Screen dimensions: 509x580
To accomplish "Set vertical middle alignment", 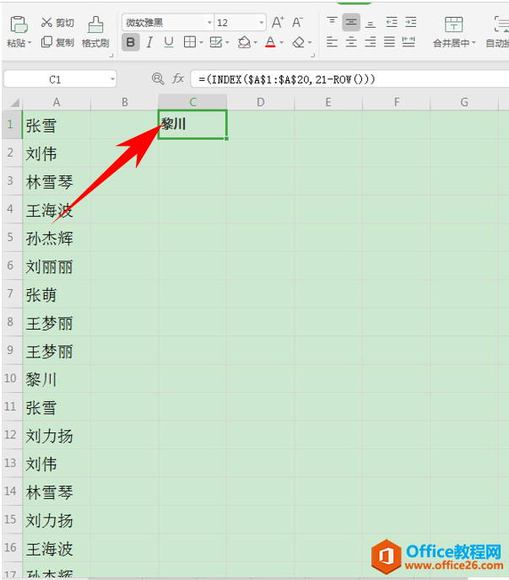I will [351, 23].
